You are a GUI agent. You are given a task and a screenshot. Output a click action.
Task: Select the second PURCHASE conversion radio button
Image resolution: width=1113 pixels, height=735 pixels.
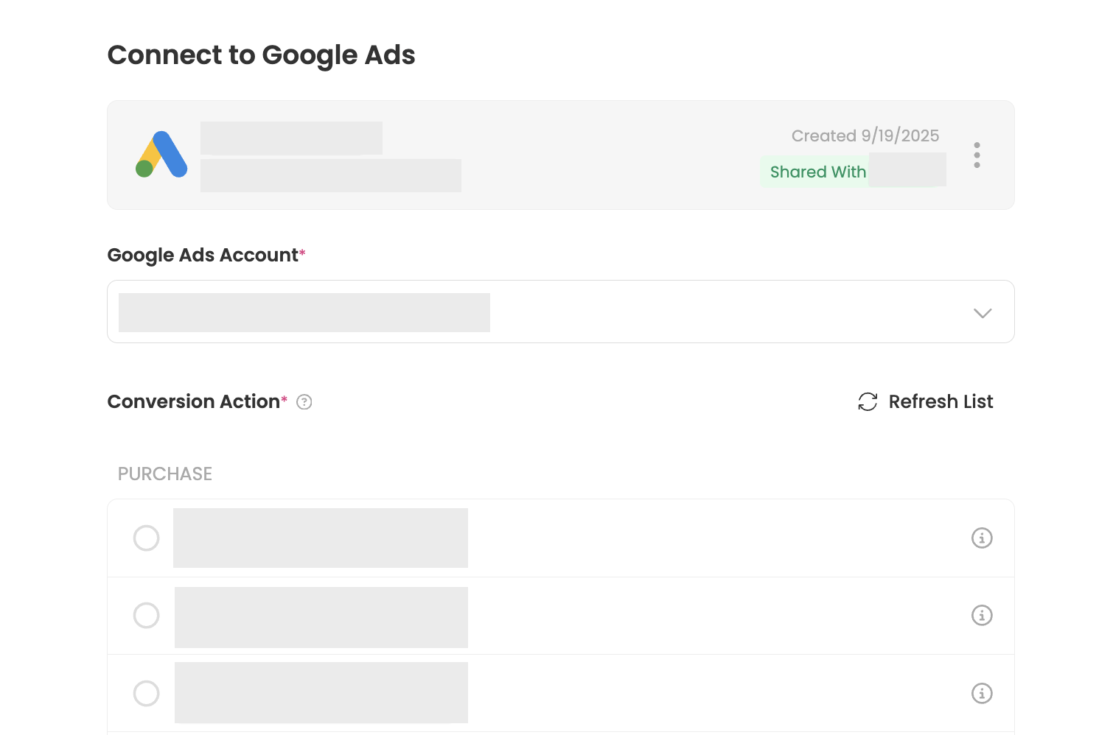146,615
